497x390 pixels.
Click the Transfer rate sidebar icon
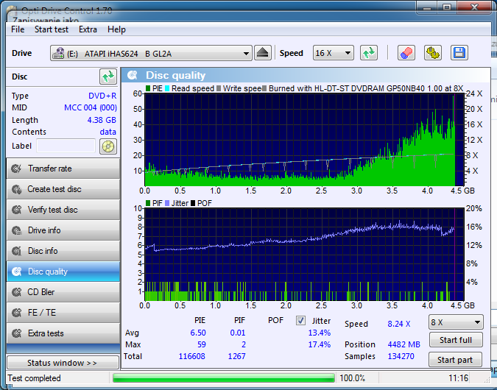tap(16, 169)
